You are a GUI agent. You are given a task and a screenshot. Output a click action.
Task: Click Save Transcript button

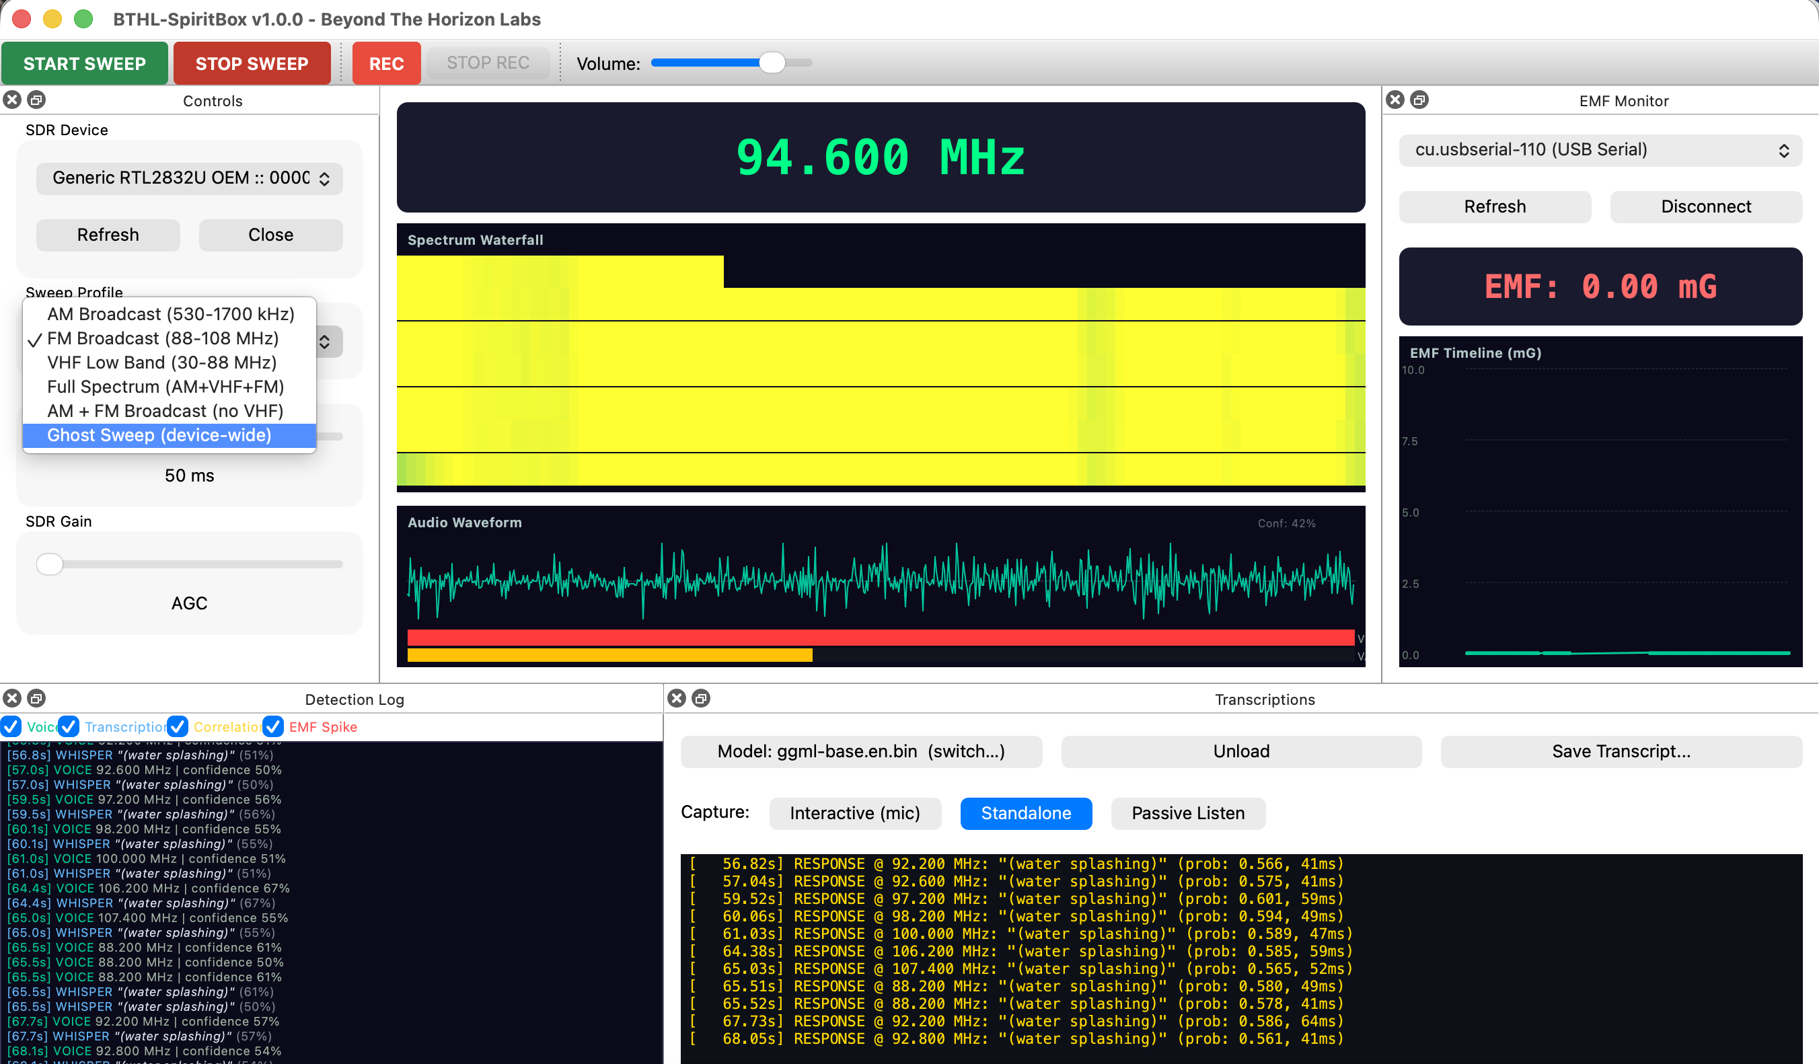point(1621,751)
